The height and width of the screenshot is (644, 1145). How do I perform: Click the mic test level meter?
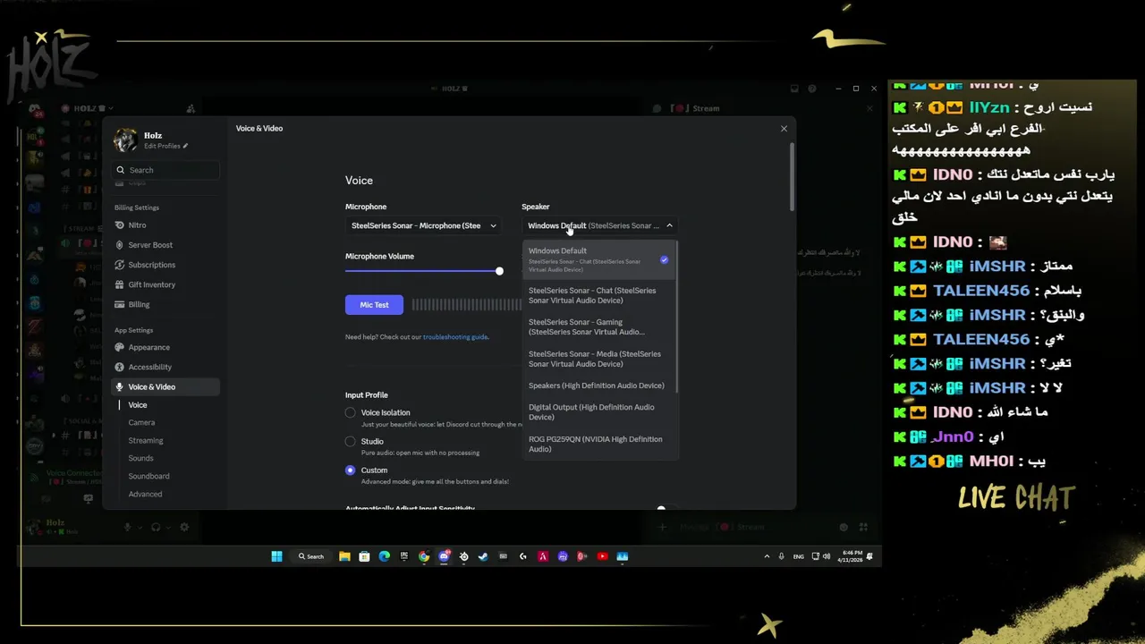[x=467, y=305]
